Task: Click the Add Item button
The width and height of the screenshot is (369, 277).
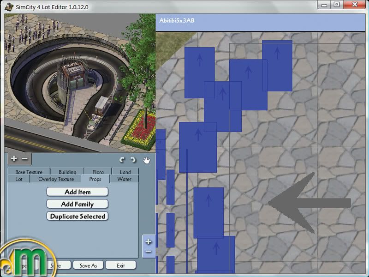Action: point(77,192)
